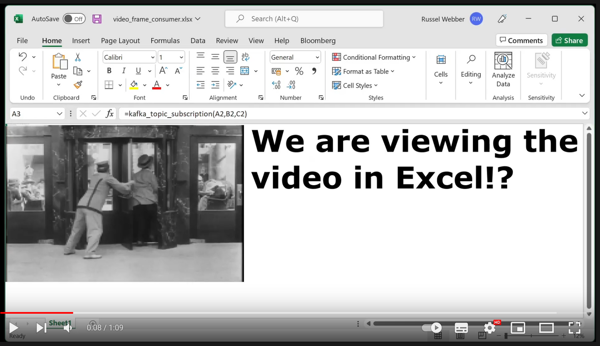
Task: Open the Bloomberg ribbon tab
Action: coord(318,40)
